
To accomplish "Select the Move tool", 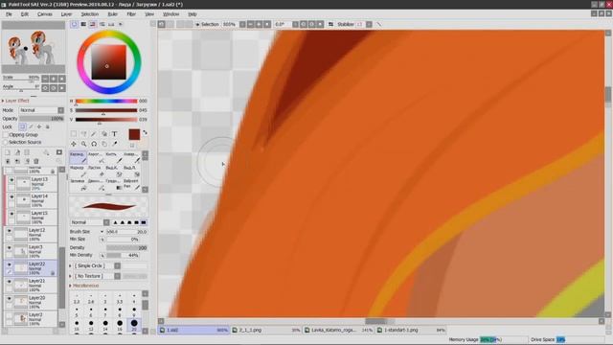I will pos(74,144).
